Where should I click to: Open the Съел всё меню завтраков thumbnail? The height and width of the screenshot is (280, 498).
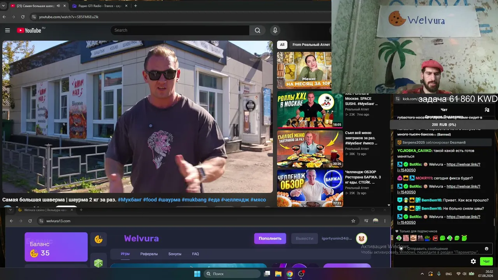tap(310, 149)
